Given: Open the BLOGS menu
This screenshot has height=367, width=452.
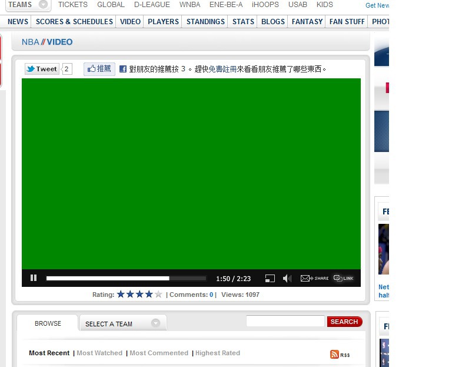Looking at the screenshot, I should coord(273,22).
